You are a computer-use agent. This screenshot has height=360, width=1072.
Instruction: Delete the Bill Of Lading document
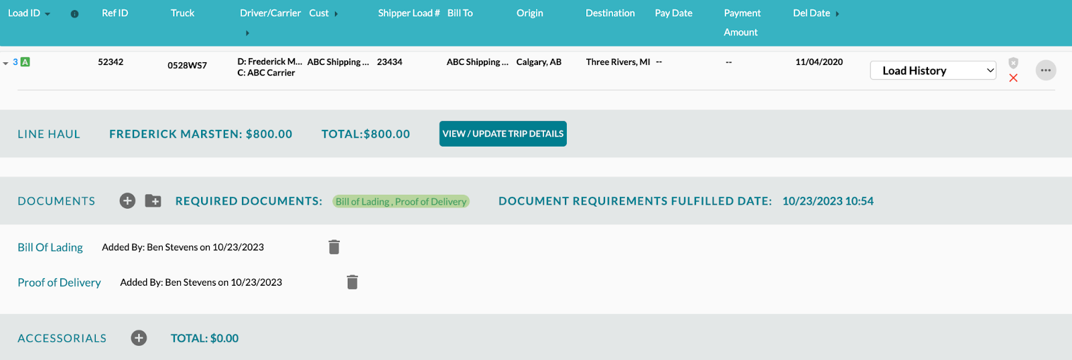(334, 247)
